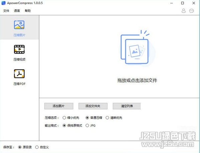Select the 压缩图片 image compression icon
200x153 pixels.
tap(19, 25)
